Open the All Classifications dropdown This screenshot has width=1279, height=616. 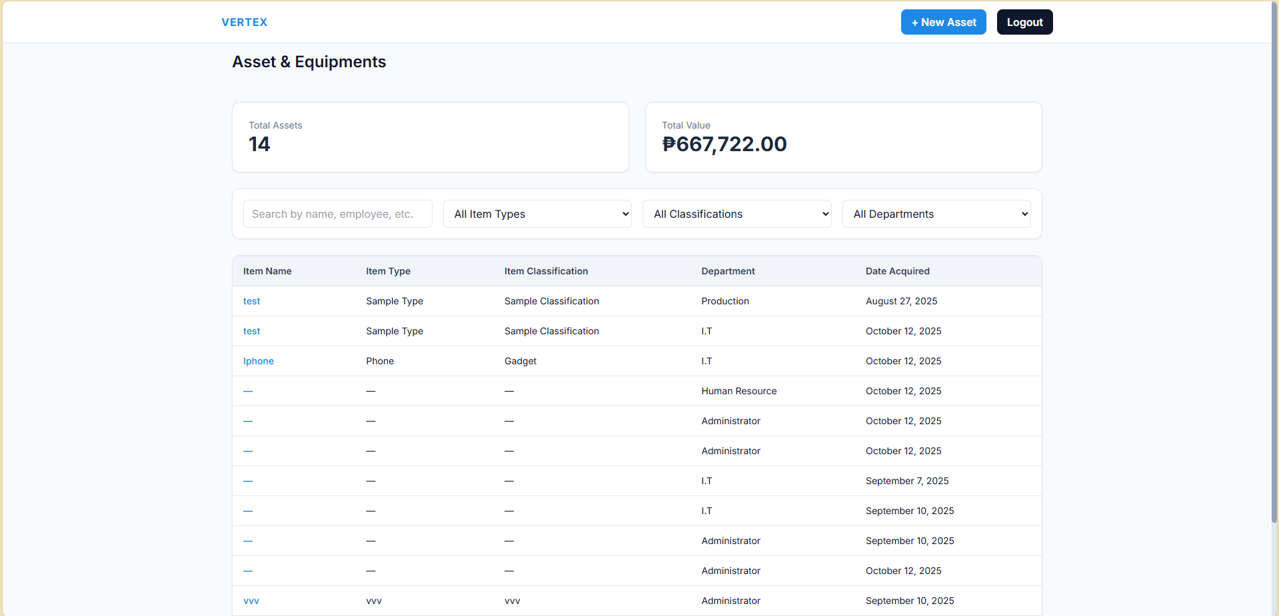[x=736, y=214]
